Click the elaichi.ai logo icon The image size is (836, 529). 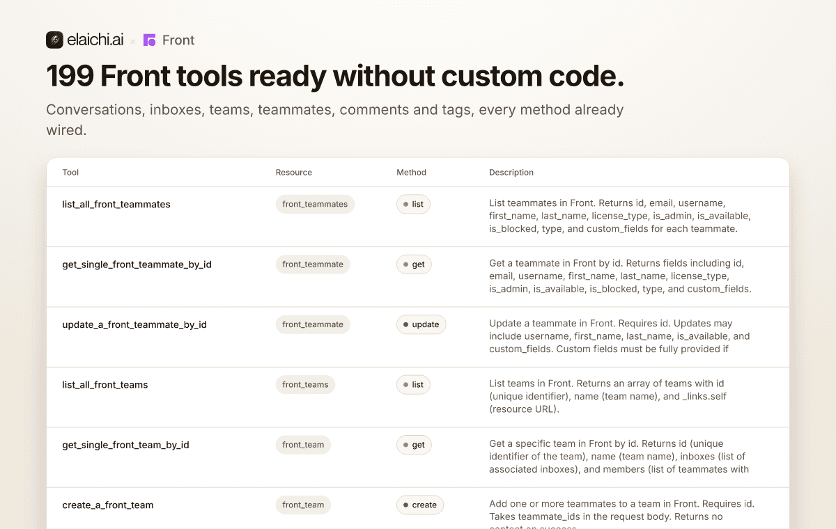coord(54,40)
